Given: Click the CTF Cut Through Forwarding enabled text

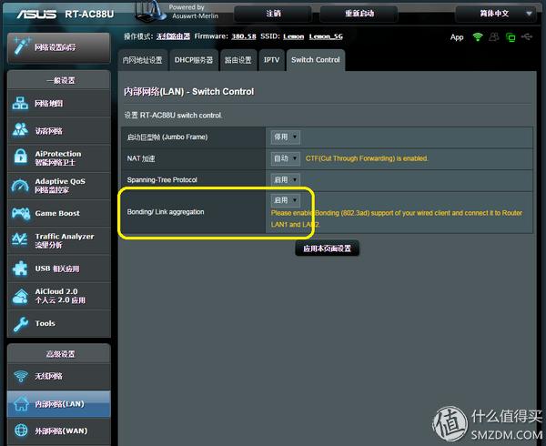Looking at the screenshot, I should 367,158.
